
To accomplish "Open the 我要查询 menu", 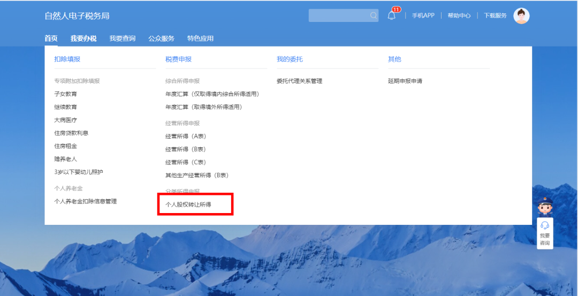I will coord(123,39).
